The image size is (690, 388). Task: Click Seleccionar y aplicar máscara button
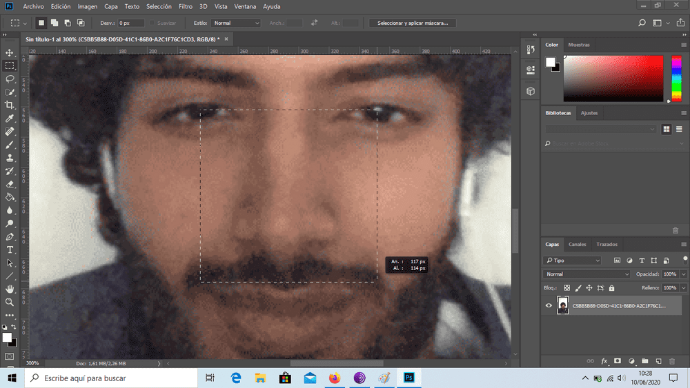413,23
